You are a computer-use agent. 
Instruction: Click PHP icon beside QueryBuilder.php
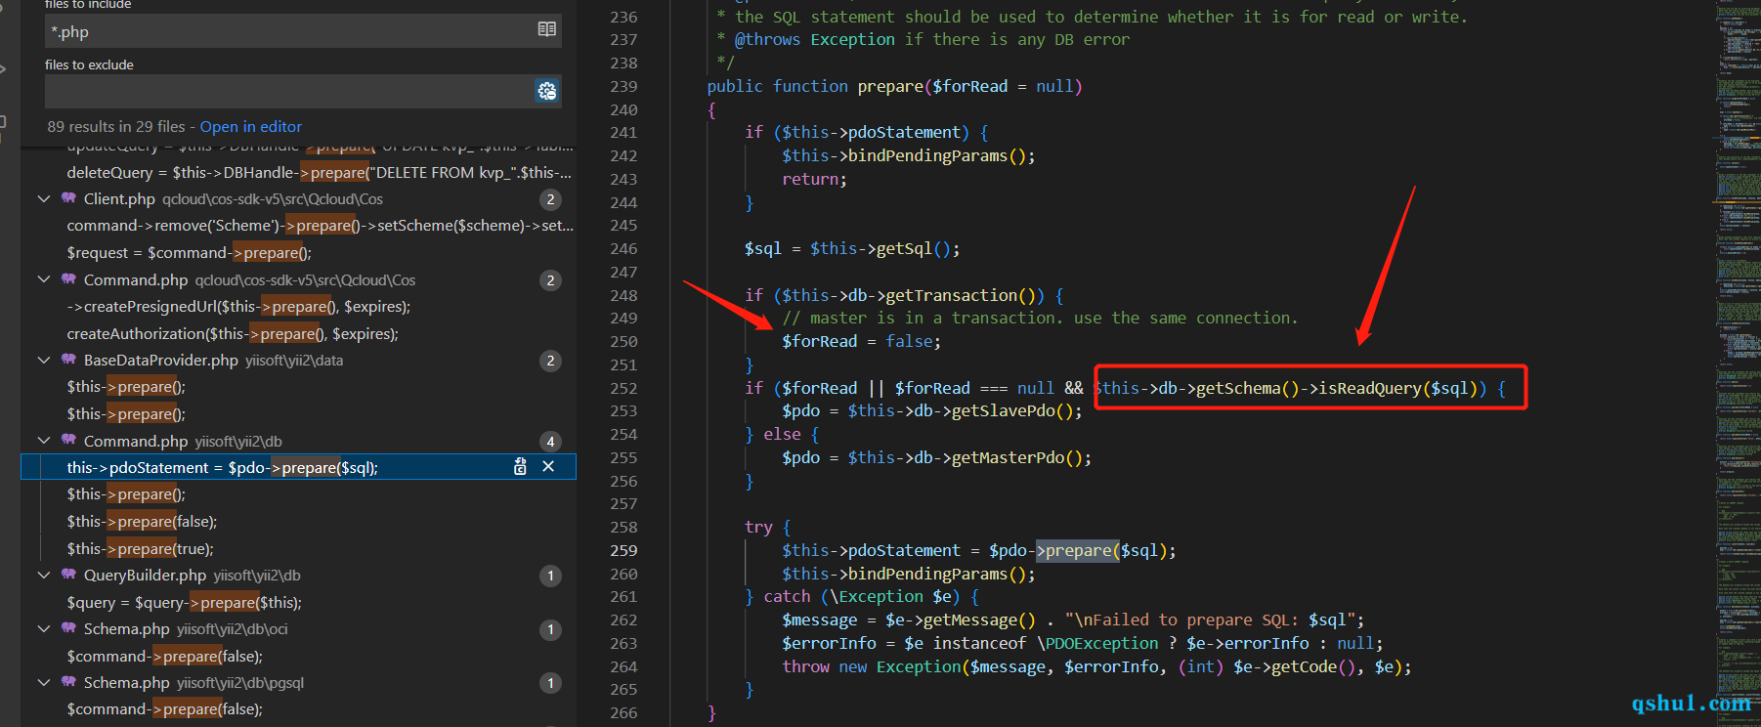68,575
